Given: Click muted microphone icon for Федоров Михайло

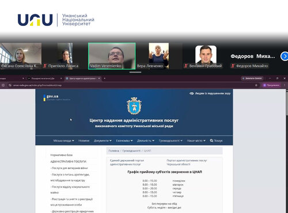Looking at the screenshot, I should 233,66.
